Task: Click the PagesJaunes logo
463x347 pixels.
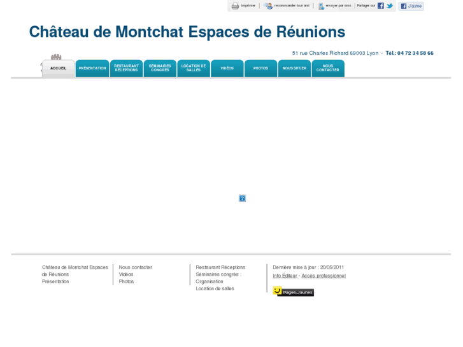Action: (x=293, y=291)
